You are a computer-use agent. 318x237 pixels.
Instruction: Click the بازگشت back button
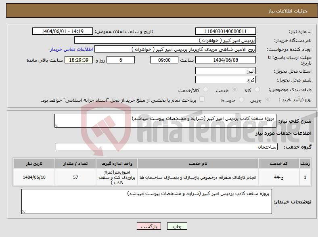(x=149, y=226)
